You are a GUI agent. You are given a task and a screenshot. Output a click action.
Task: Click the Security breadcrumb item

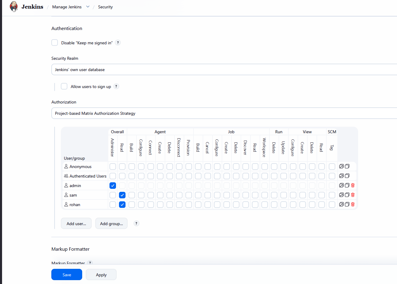[x=105, y=7]
